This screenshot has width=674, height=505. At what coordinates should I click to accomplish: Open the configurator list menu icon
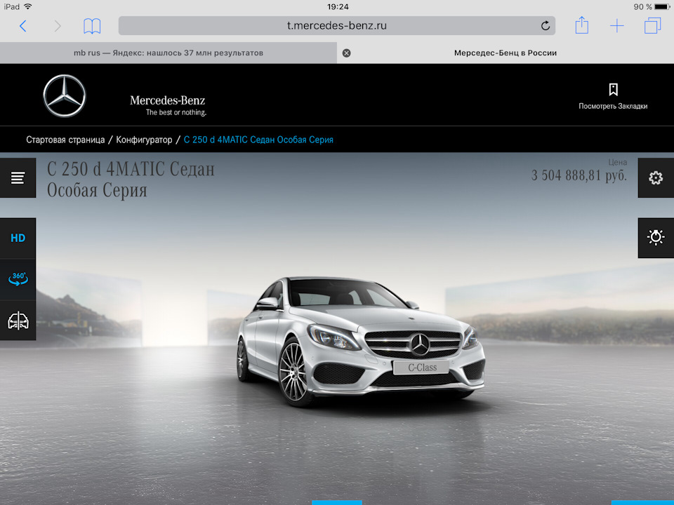18,177
